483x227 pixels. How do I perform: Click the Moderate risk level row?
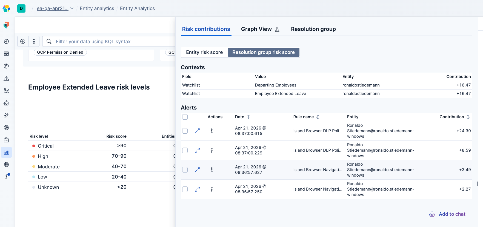tap(102, 167)
